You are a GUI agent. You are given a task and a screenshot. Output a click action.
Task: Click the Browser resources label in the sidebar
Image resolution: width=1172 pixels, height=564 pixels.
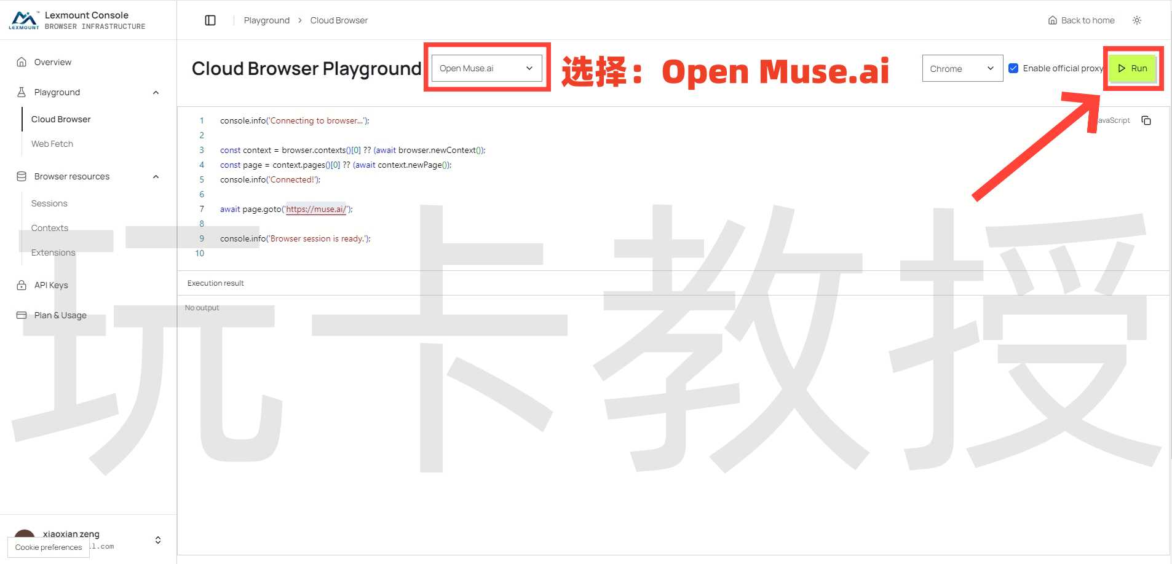click(72, 176)
